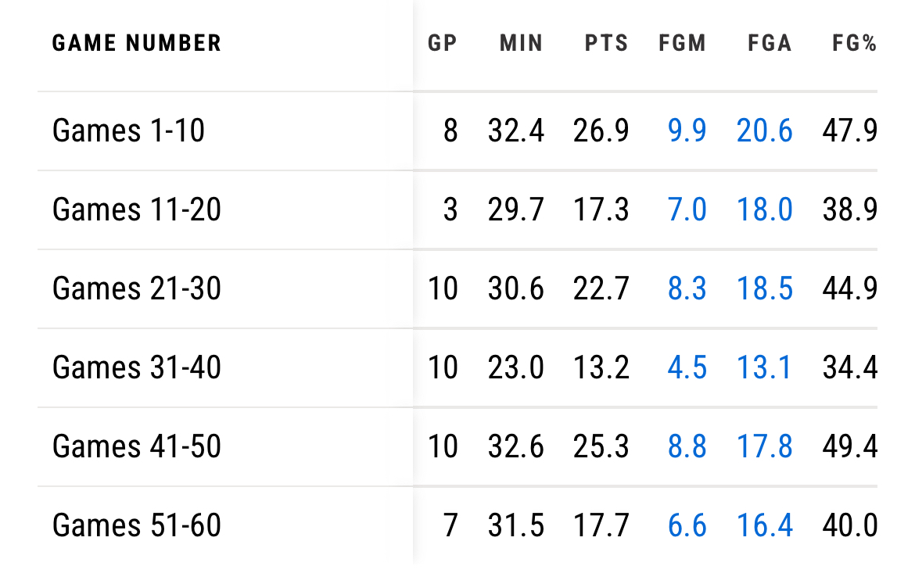
Task: Select the Games 31-40 row label
Action: pos(137,367)
